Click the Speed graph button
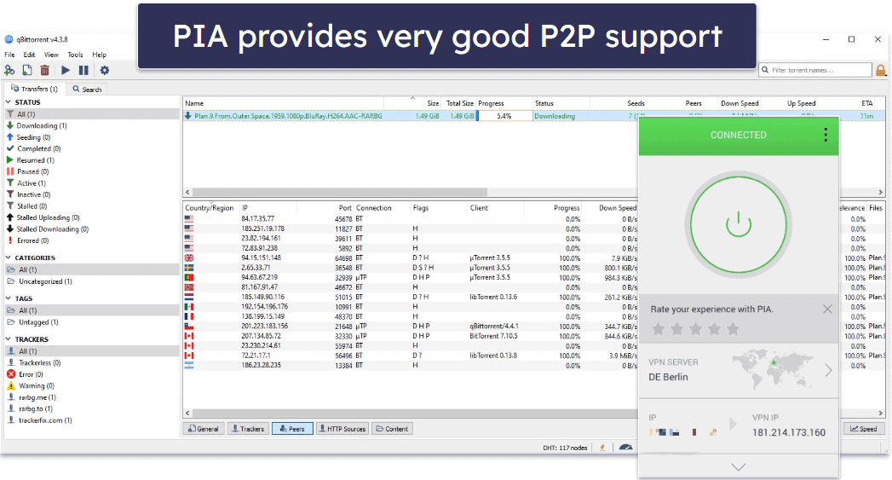Image resolution: width=892 pixels, height=480 pixels. click(x=864, y=429)
